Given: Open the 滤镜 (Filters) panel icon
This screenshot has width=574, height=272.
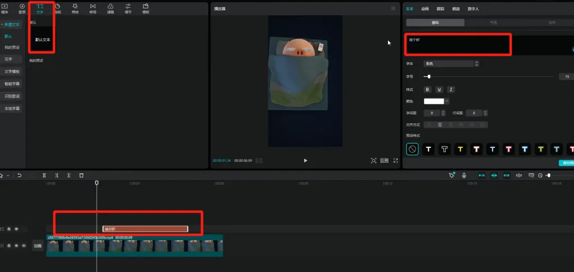Looking at the screenshot, I should pos(110,8).
